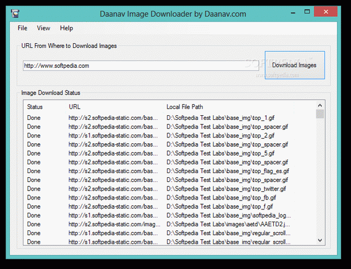
Task: Click the Daanav app icon in title bar
Action: tap(15, 13)
